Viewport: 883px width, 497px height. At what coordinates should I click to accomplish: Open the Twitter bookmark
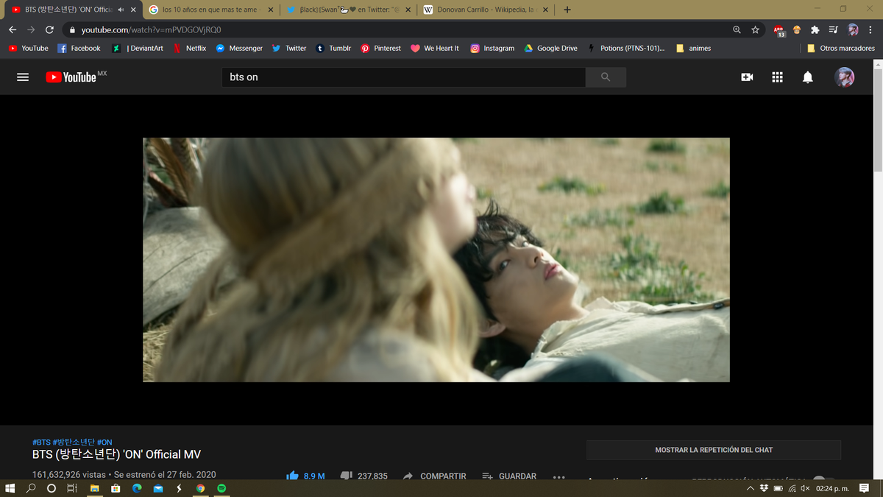click(289, 48)
